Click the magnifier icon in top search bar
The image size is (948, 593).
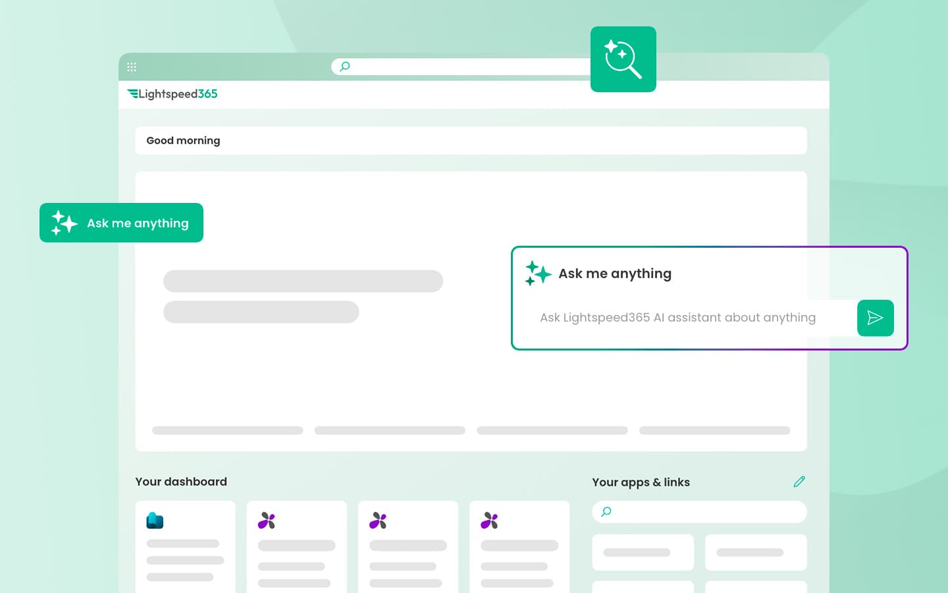pyautogui.click(x=344, y=67)
